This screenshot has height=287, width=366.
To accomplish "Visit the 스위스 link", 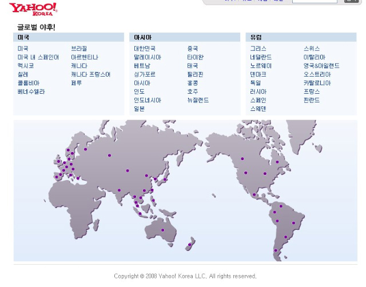I will [312, 49].
